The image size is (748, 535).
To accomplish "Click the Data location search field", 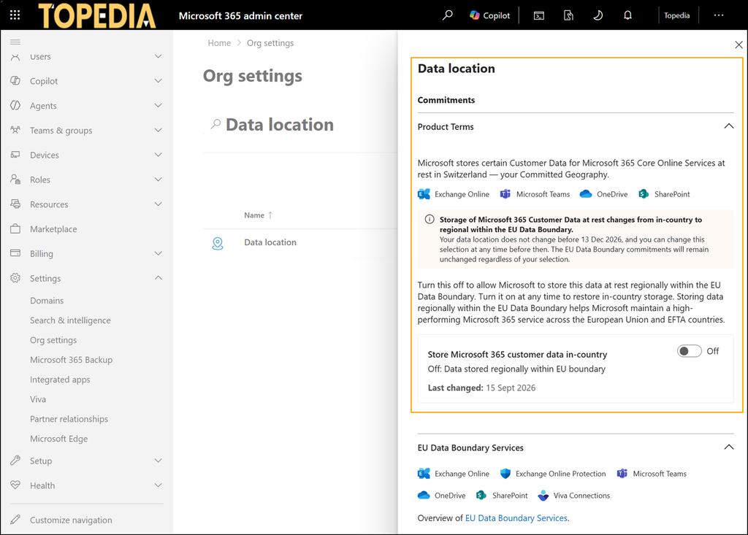I will (x=300, y=125).
